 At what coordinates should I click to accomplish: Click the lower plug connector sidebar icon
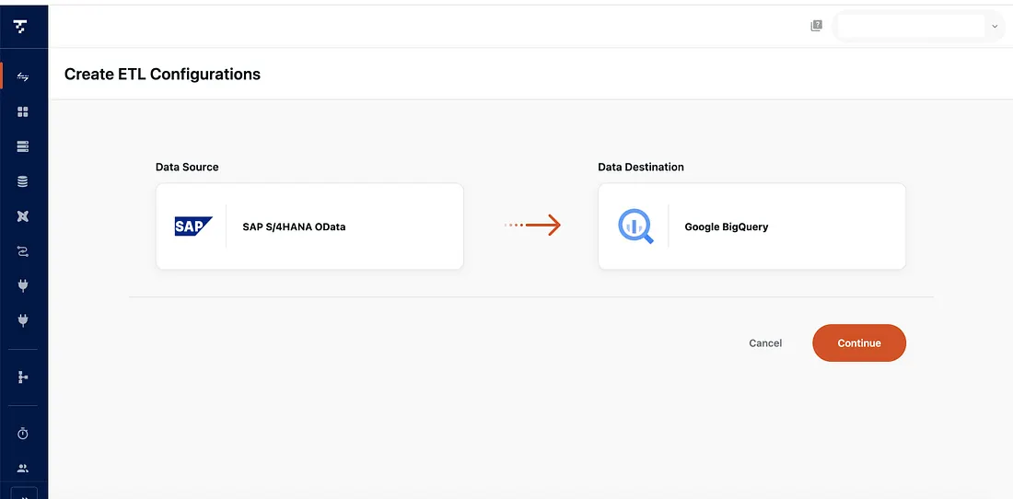point(23,320)
